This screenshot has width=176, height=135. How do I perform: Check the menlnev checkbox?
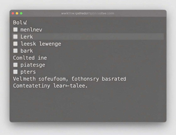[x=15, y=30]
